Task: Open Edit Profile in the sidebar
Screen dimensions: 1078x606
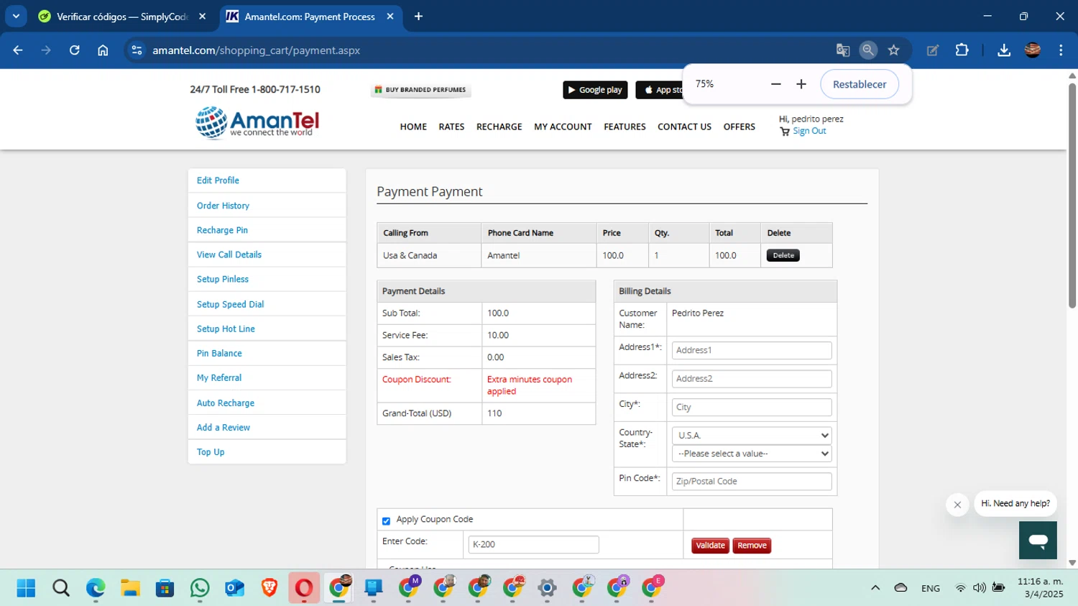Action: [218, 180]
